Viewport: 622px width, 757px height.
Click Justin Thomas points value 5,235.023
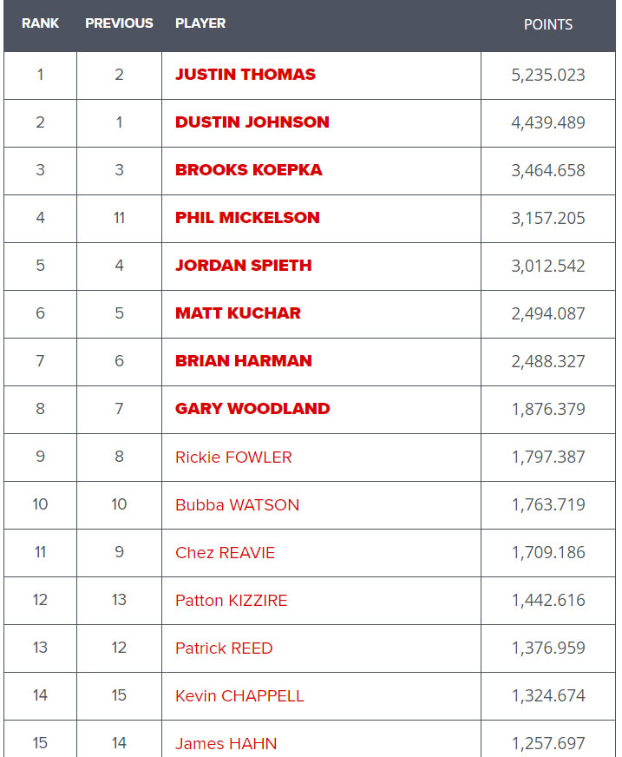[x=548, y=75]
